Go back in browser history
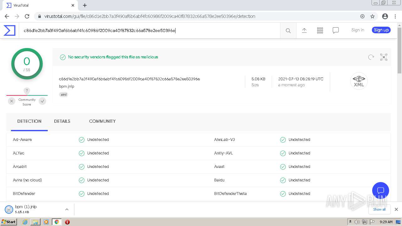Screen dimensions: 402x226 (x=7, y=16)
